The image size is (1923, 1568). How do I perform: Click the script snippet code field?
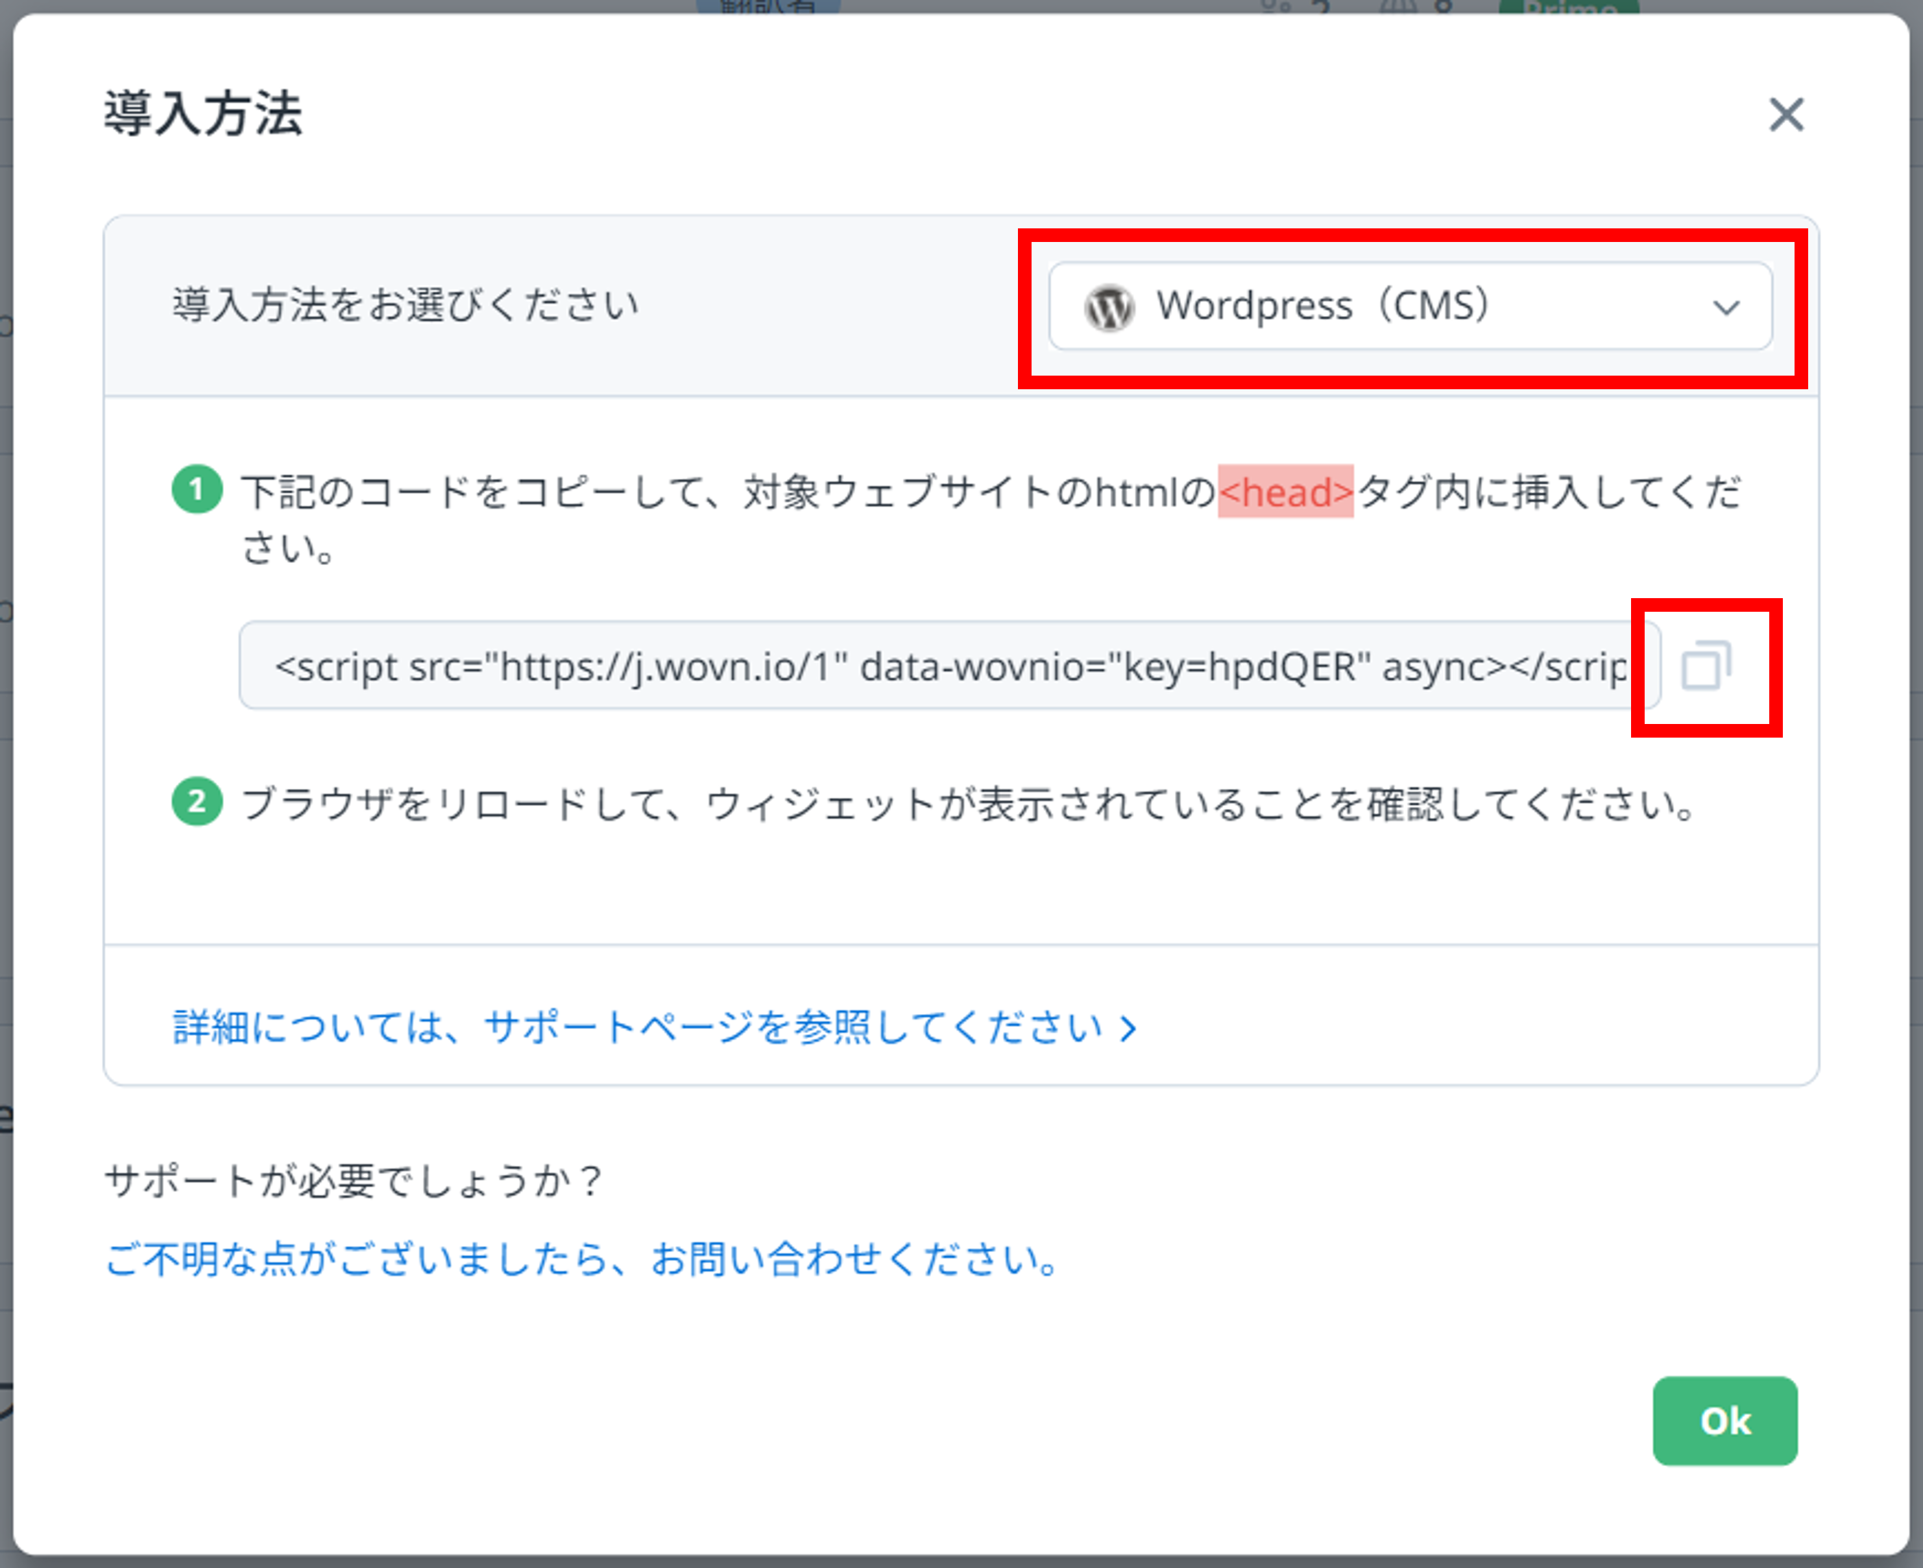coord(949,666)
